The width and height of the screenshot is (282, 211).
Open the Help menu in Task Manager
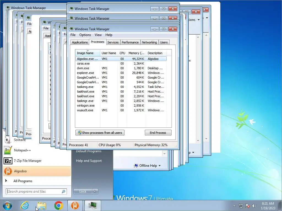coord(109,35)
